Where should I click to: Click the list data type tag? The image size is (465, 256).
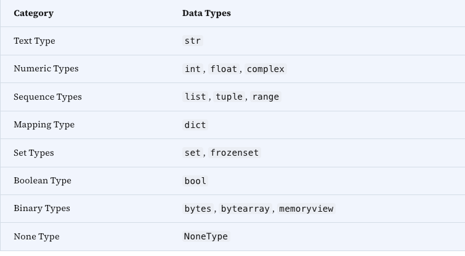195,97
